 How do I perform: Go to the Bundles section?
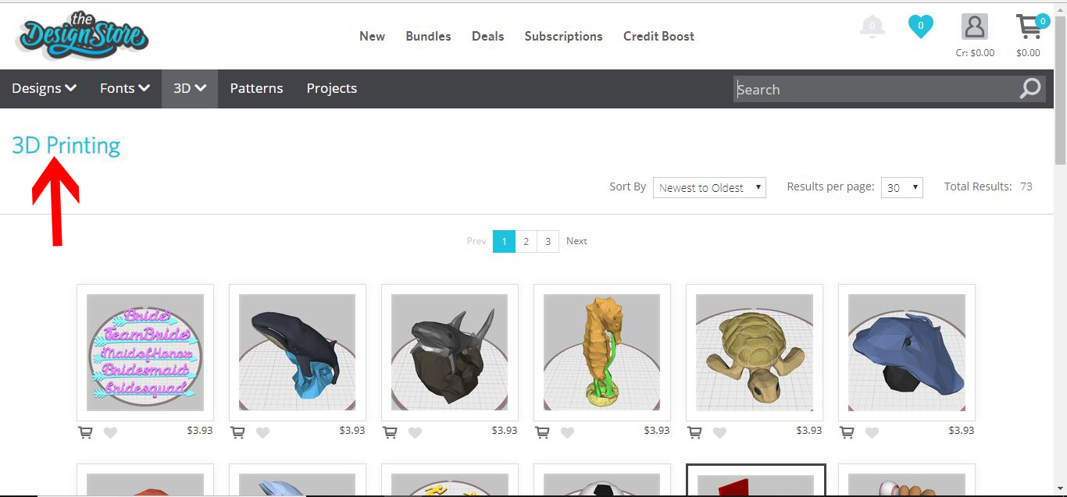428,36
